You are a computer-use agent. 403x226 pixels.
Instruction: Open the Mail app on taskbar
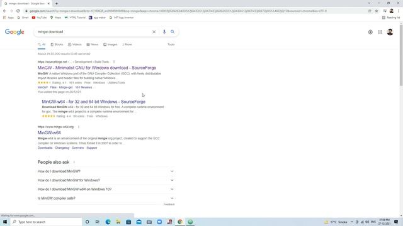click(139, 222)
